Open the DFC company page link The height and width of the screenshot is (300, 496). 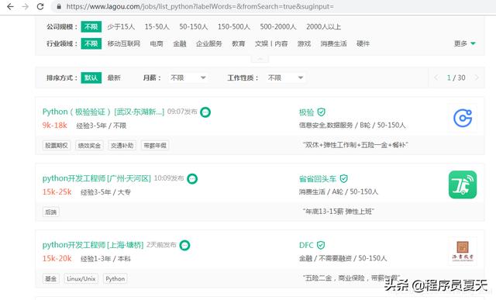tap(306, 245)
